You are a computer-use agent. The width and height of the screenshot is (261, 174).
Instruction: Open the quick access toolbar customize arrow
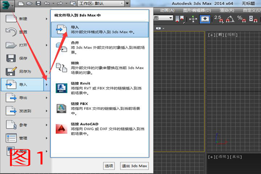point(127,3)
